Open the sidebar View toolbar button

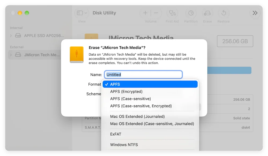click(x=80, y=13)
